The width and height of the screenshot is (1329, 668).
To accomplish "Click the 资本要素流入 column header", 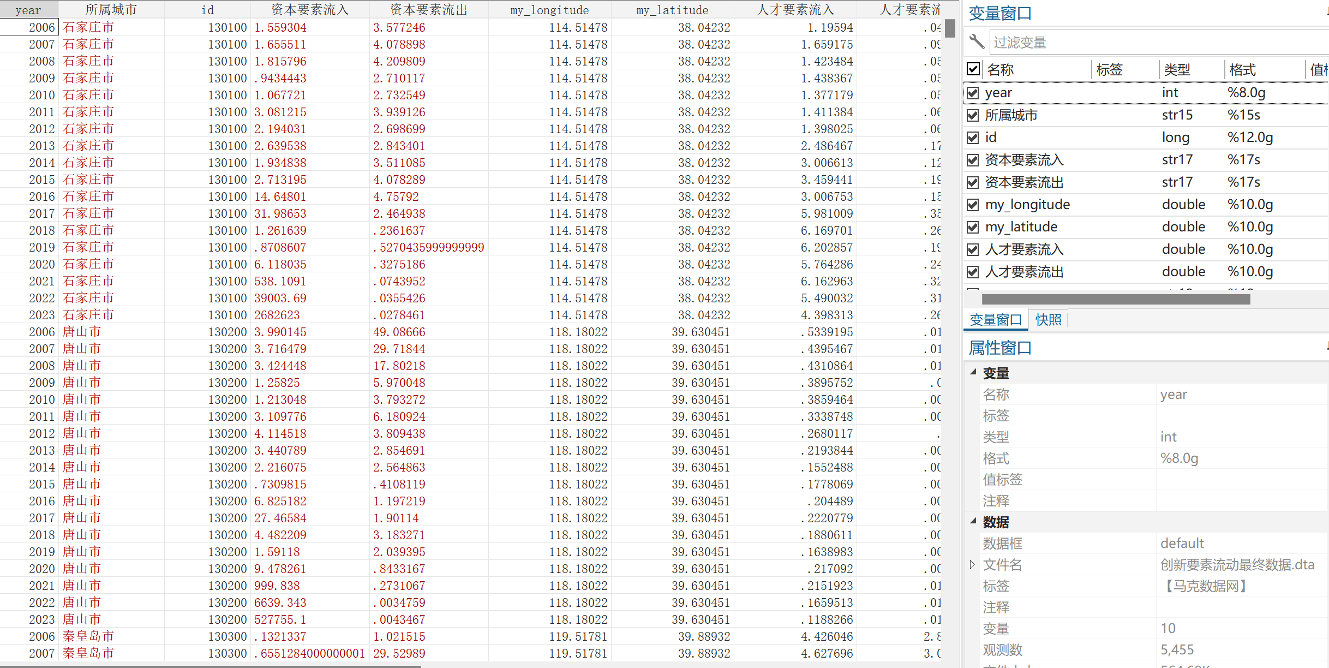I will 309,9.
